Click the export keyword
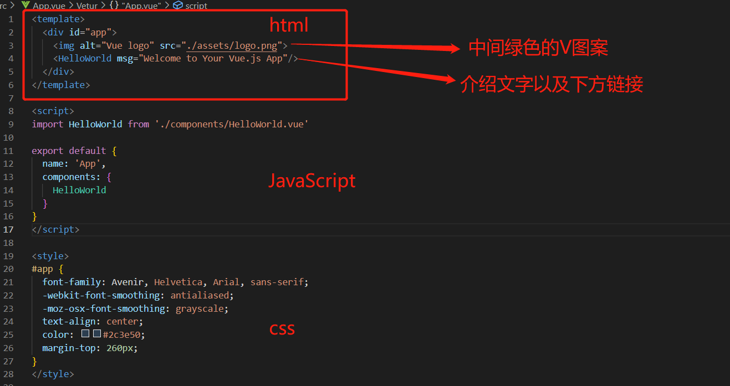Viewport: 730px width, 386px height. pos(48,151)
